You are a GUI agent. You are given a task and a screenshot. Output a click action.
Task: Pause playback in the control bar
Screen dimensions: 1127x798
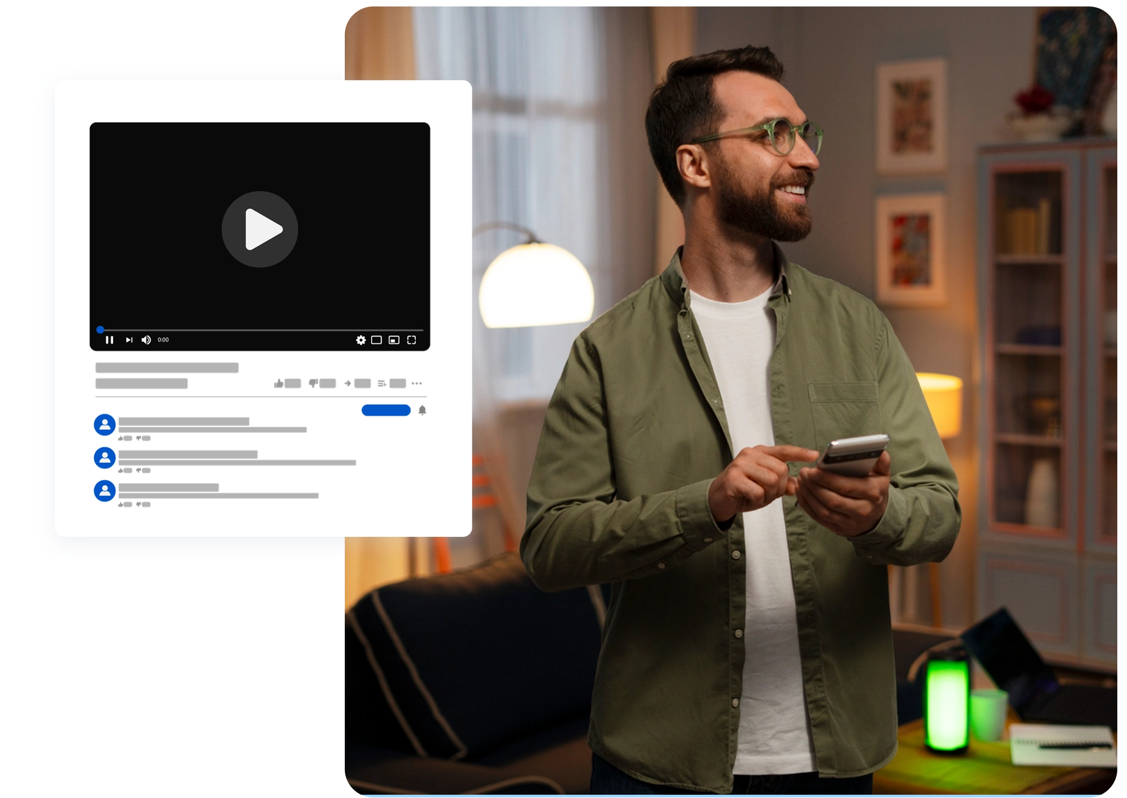pyautogui.click(x=110, y=340)
